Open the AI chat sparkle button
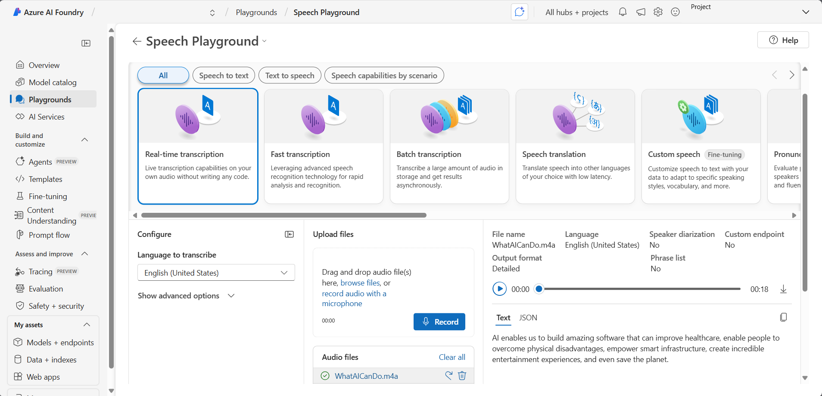Viewport: 822px width, 396px height. pos(520,12)
